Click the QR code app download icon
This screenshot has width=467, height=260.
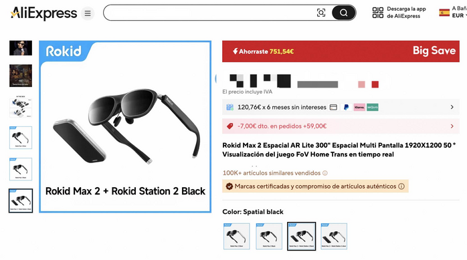click(377, 13)
